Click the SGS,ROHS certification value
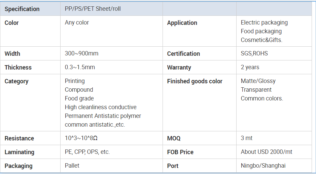The height and width of the screenshot is (174, 316). coord(254,53)
